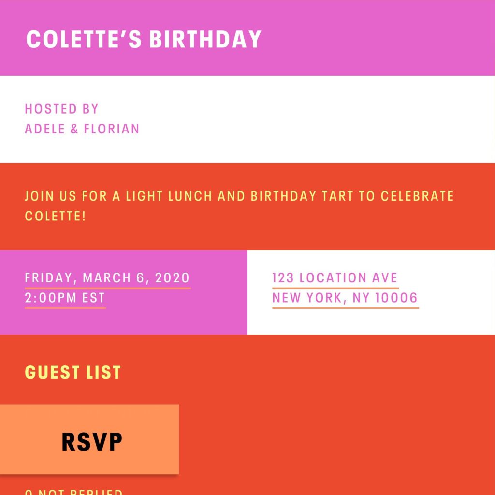Open the Friday, March 6, 2020 date link
495x495 pixels.
click(x=107, y=277)
